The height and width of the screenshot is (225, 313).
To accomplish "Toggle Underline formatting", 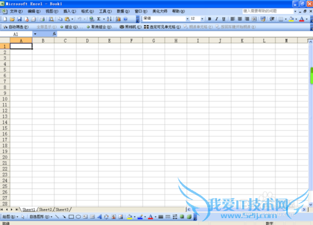I will pos(223,19).
